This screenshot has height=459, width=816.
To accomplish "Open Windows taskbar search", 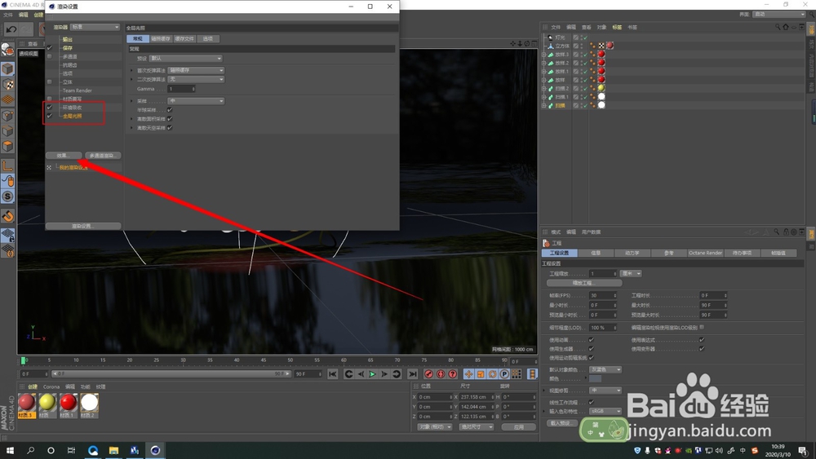I will pos(30,450).
